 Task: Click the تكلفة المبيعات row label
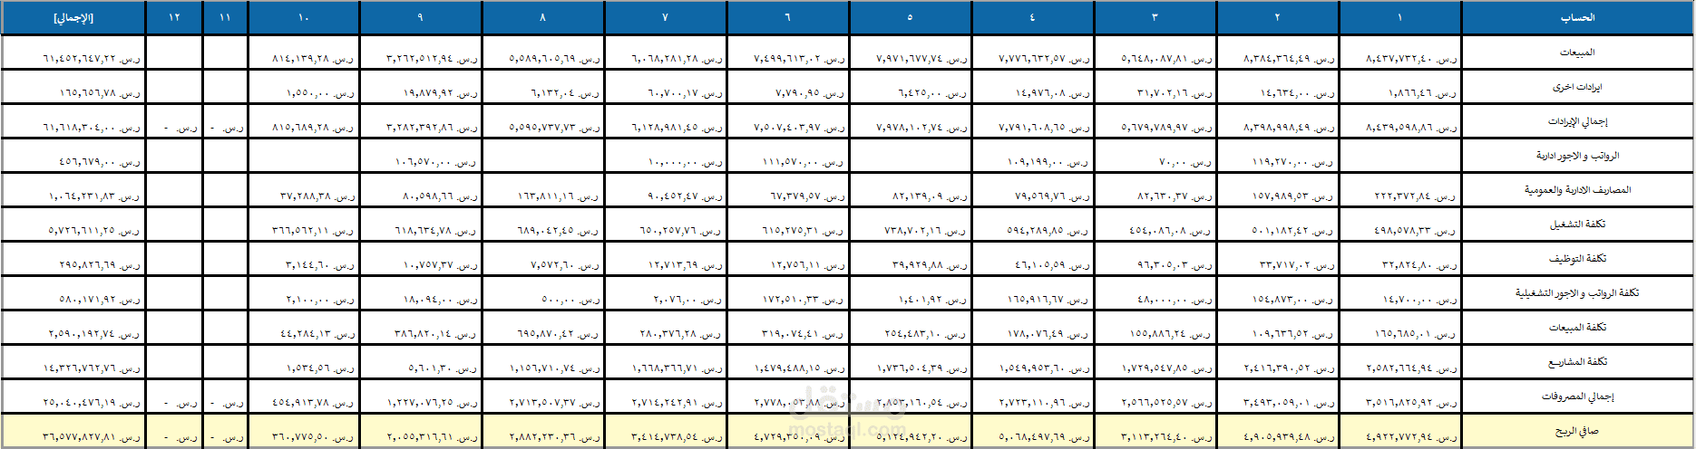coord(1577,328)
